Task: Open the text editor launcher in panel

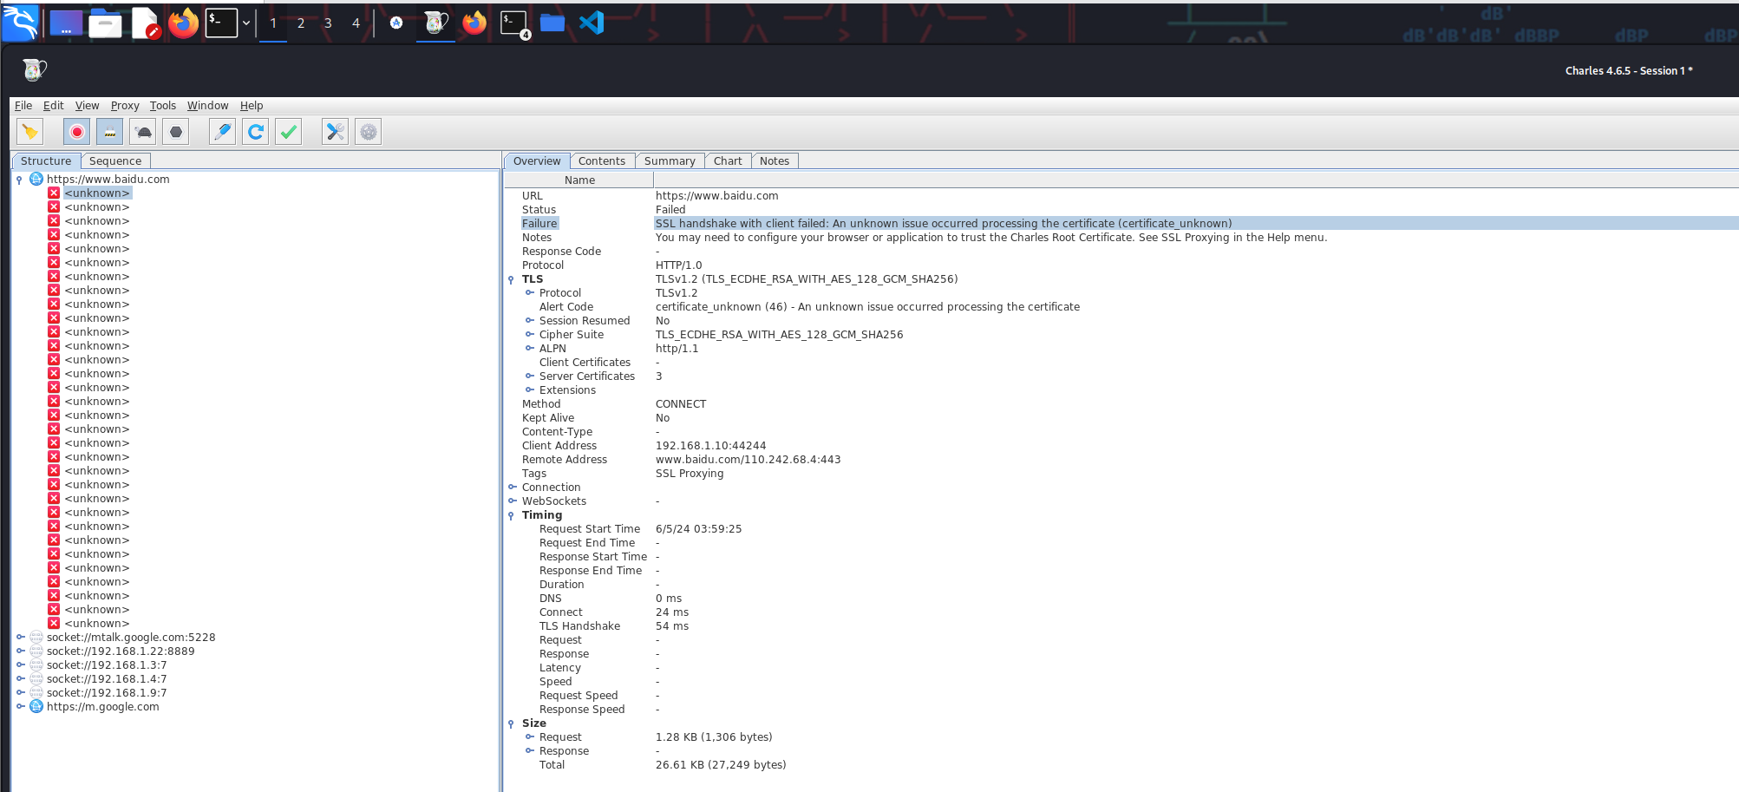Action: pos(146,23)
